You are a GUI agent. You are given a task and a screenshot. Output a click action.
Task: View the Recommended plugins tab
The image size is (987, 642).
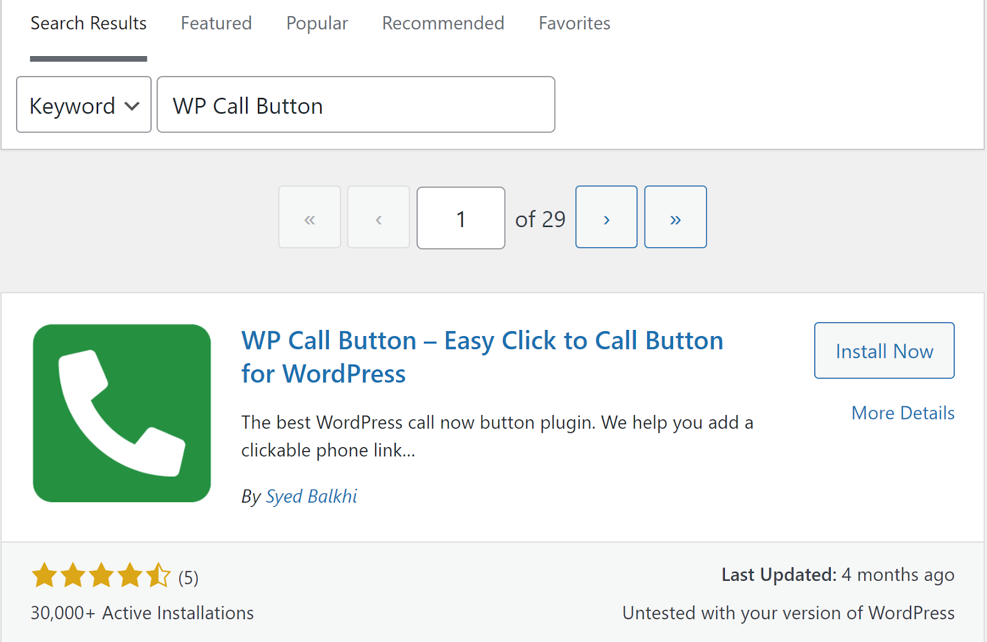pyautogui.click(x=443, y=23)
